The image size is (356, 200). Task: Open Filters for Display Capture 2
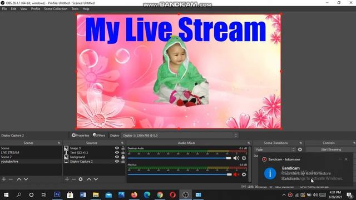click(x=99, y=136)
